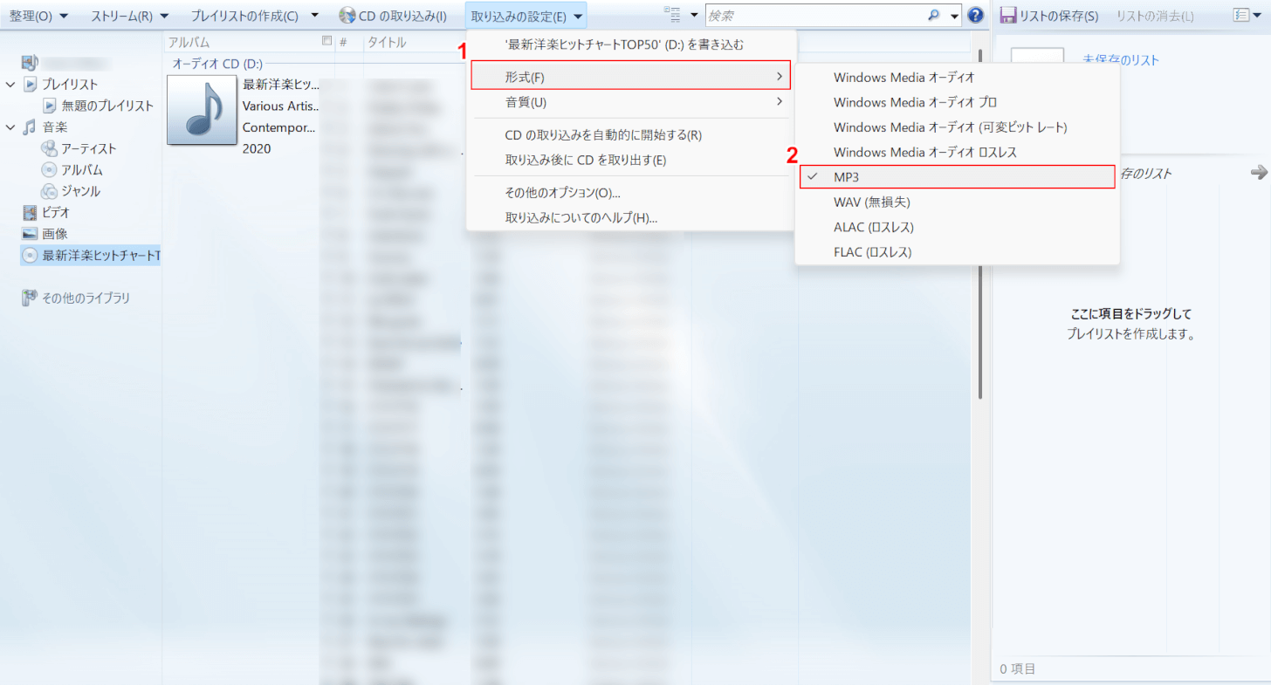
Task: Click the CD icon beside 最新洋楽ヒットチャートT
Action: click(x=30, y=255)
